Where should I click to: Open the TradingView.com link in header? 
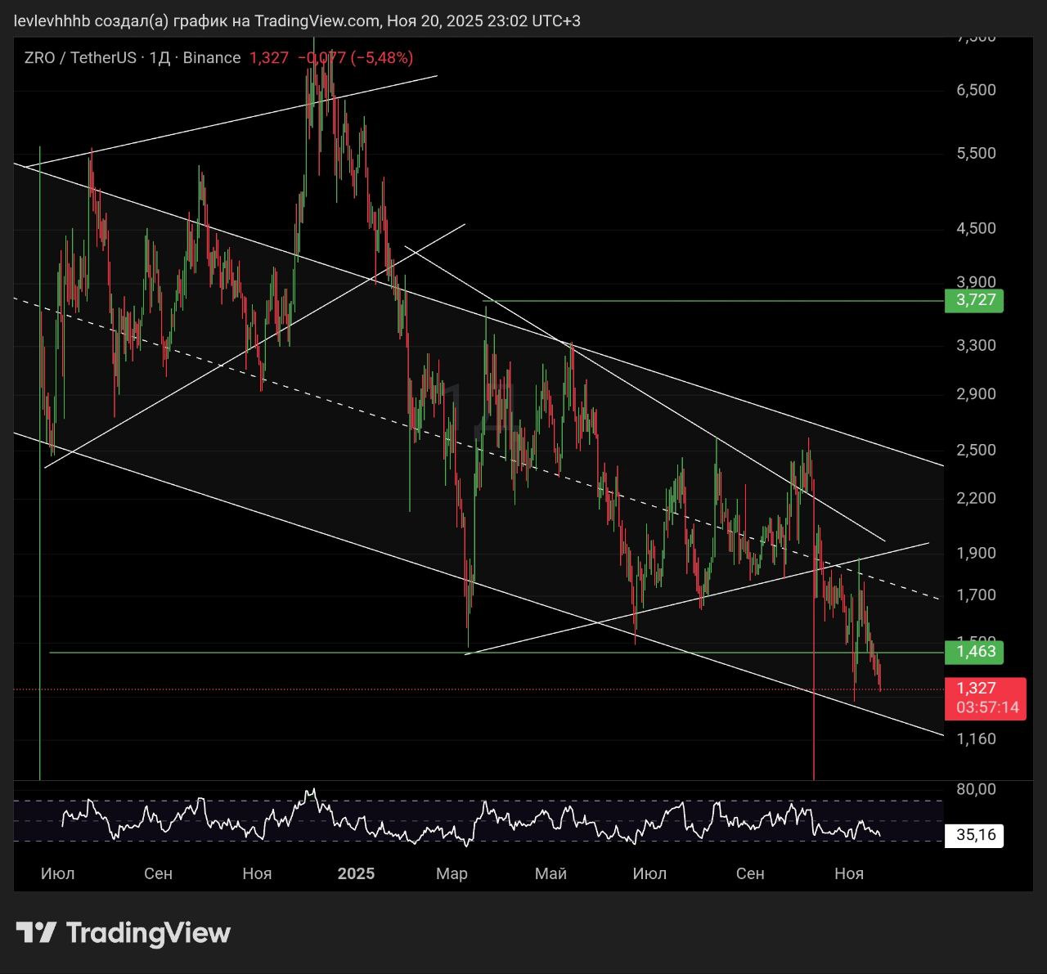pyautogui.click(x=317, y=21)
